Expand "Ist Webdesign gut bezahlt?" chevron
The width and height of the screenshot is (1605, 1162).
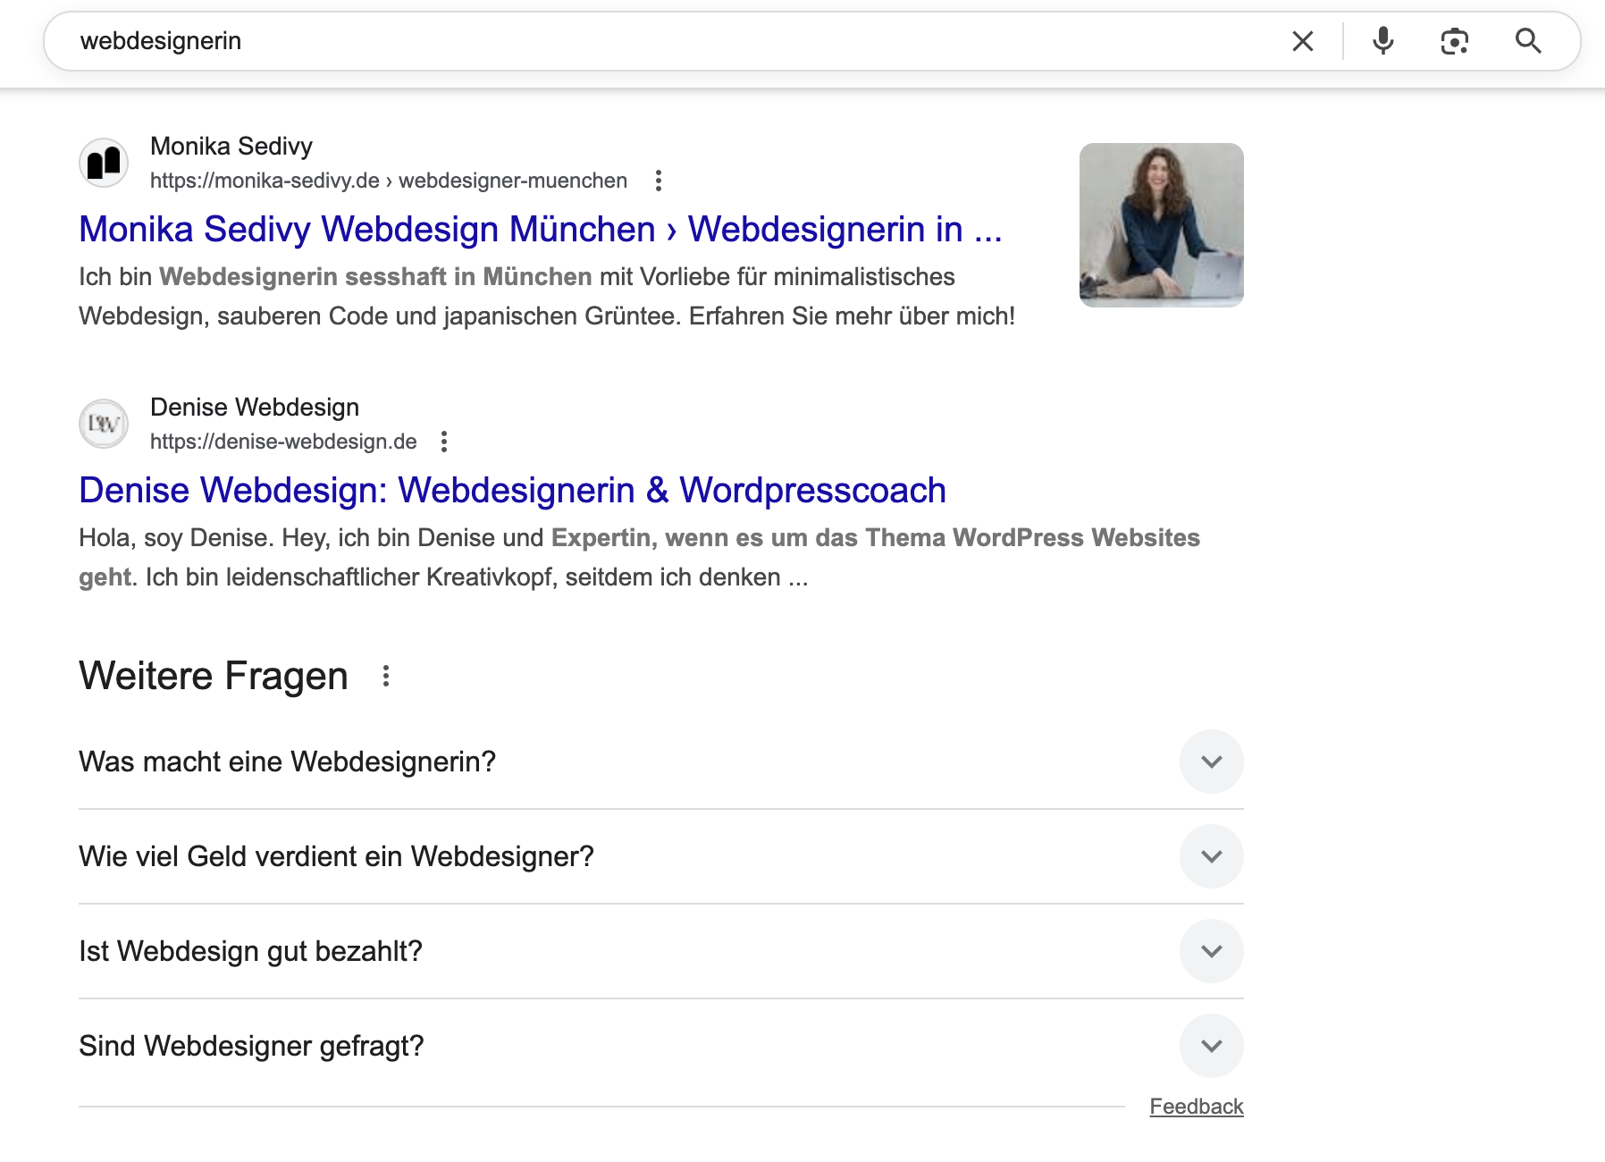1211,951
